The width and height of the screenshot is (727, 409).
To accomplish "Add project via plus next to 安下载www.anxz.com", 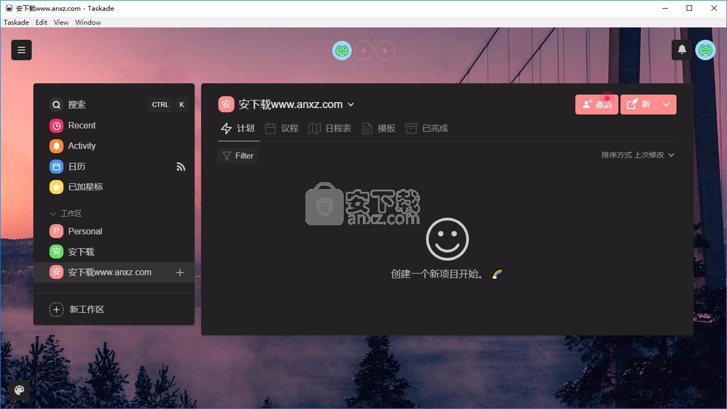I will (x=180, y=272).
